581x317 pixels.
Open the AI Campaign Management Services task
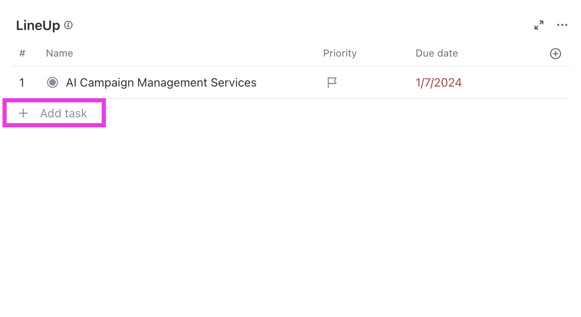[161, 82]
